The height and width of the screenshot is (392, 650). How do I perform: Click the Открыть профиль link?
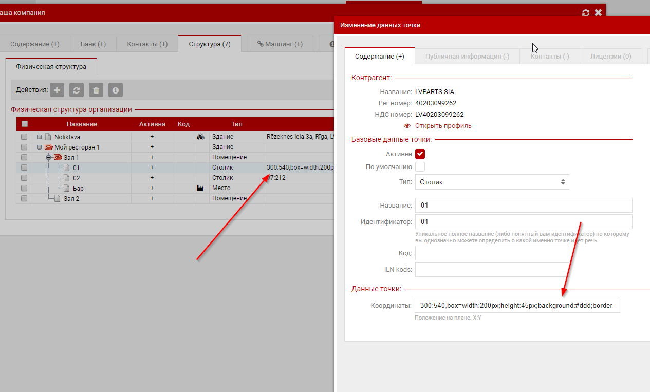443,126
